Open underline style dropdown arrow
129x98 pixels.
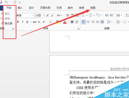(31, 22)
